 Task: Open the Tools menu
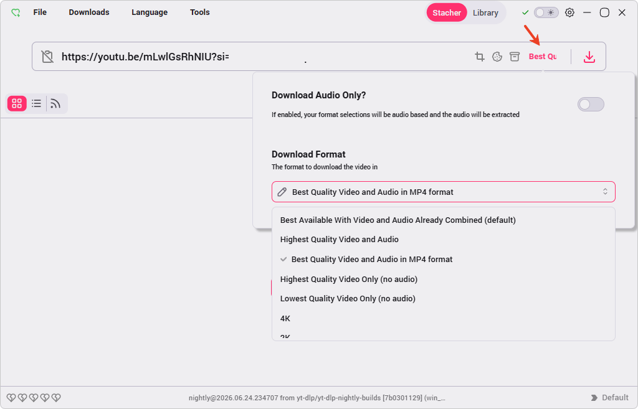200,12
